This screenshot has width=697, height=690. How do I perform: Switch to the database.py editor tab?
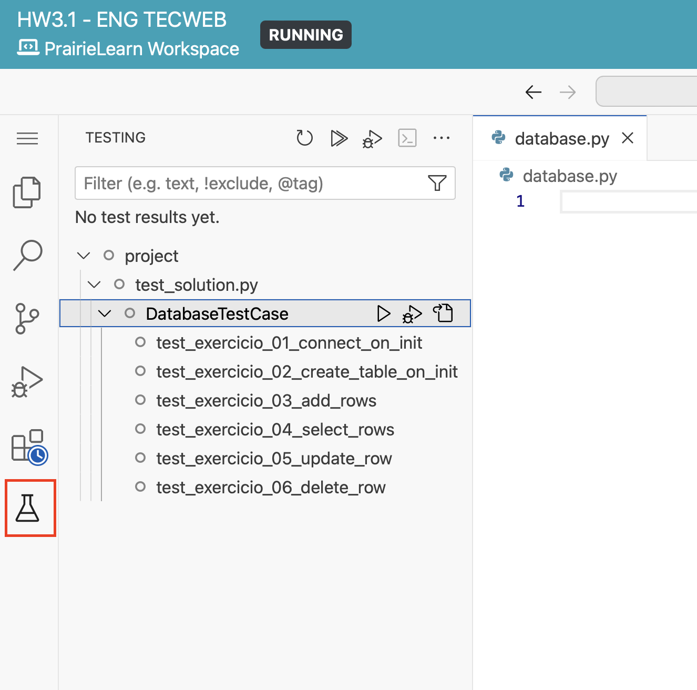tap(561, 139)
